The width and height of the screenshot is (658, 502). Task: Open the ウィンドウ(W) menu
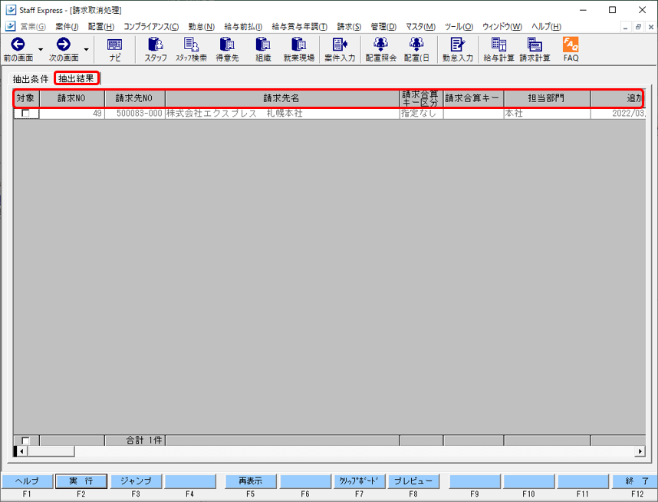[502, 26]
